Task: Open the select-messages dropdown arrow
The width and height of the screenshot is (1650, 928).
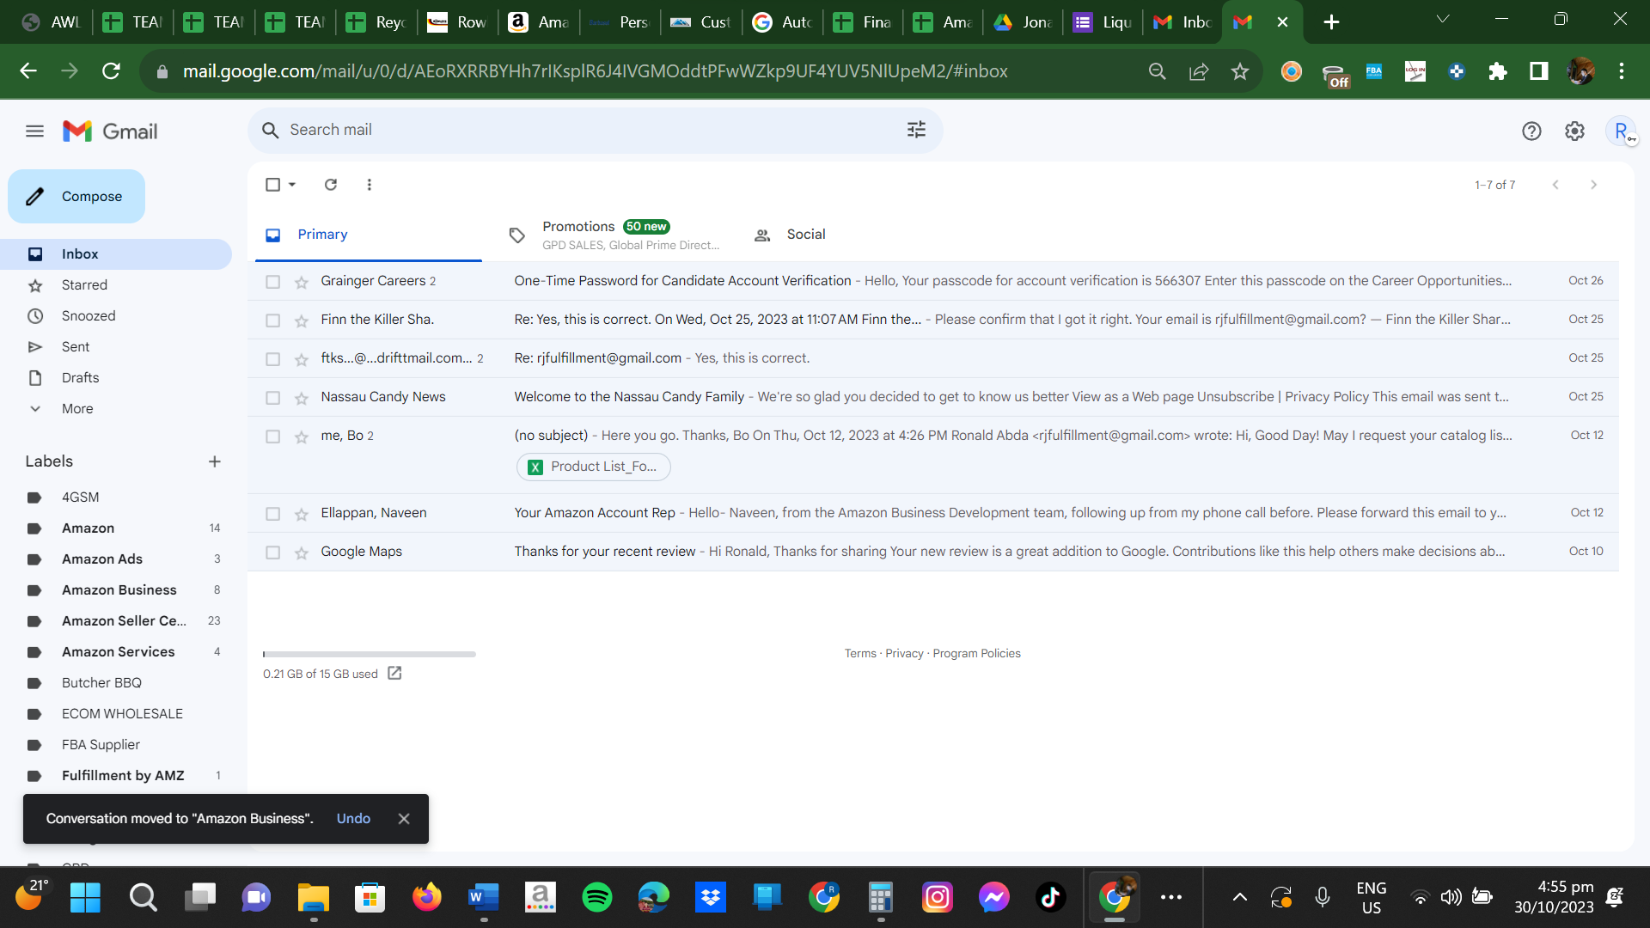Action: tap(292, 185)
